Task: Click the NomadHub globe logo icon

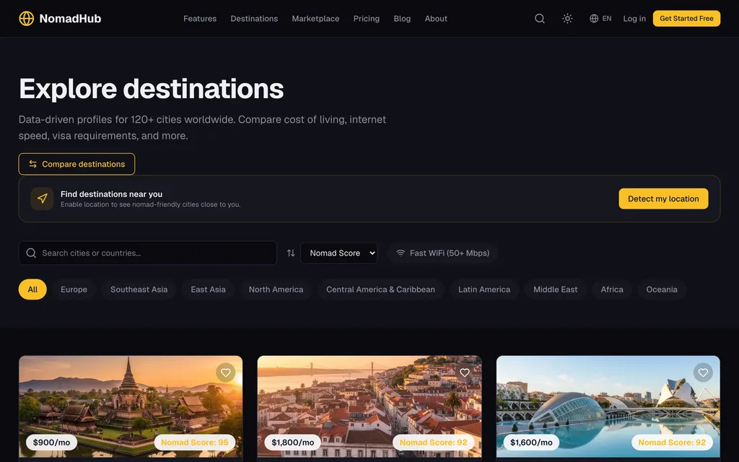Action: click(x=27, y=18)
